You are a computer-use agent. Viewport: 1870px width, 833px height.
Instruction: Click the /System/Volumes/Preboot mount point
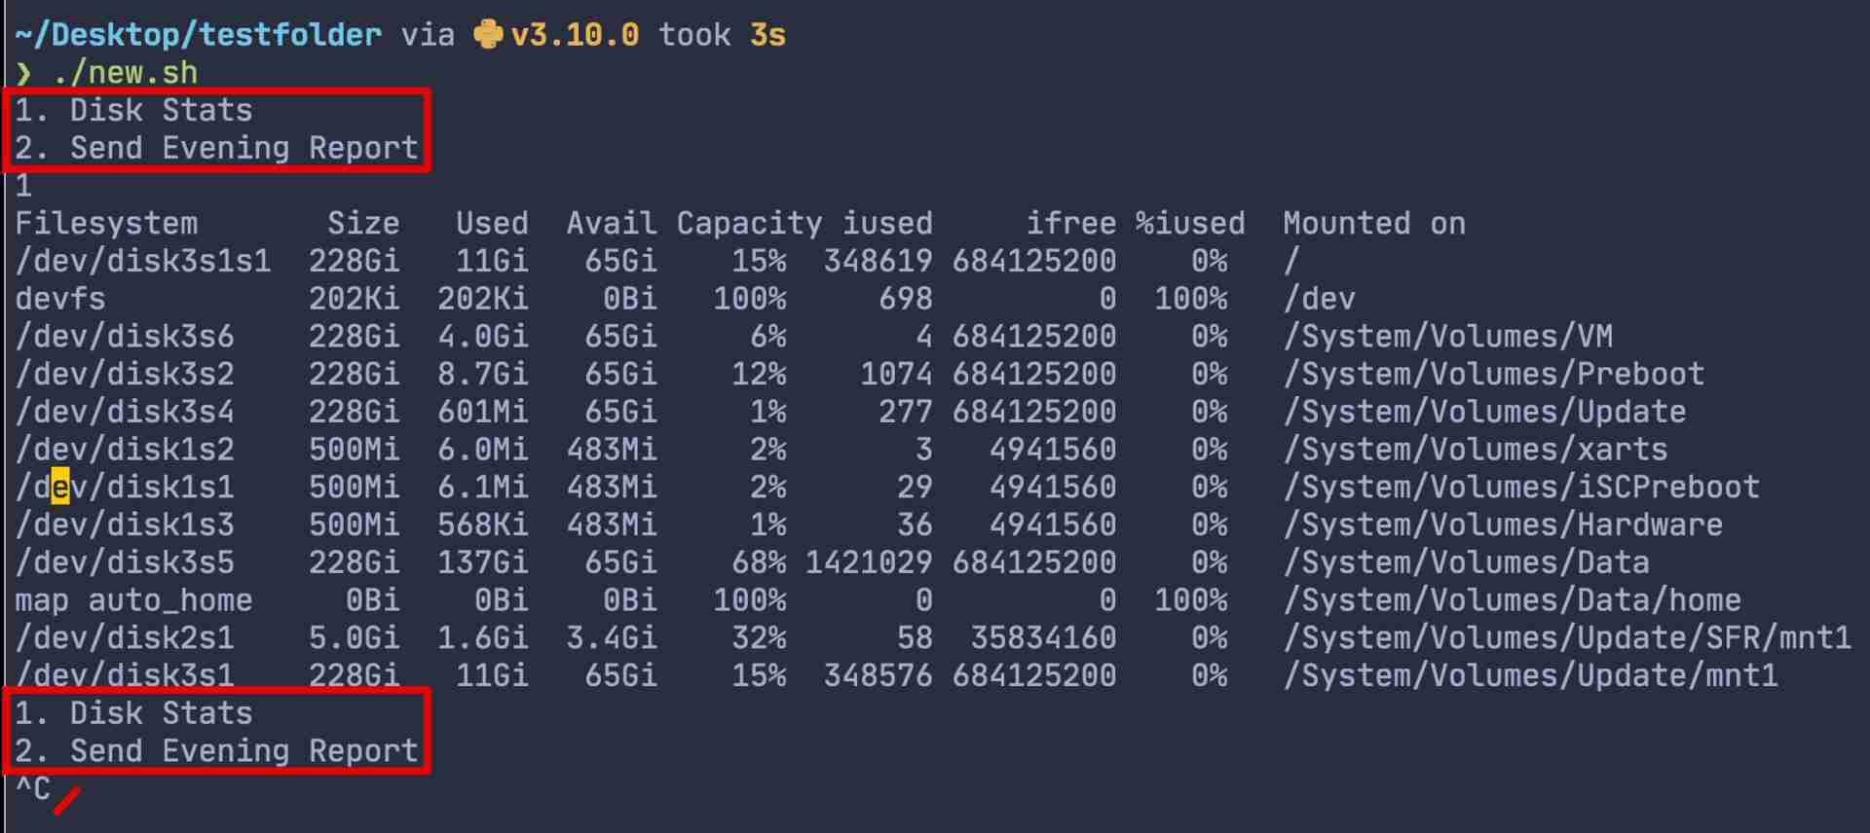click(x=1494, y=374)
